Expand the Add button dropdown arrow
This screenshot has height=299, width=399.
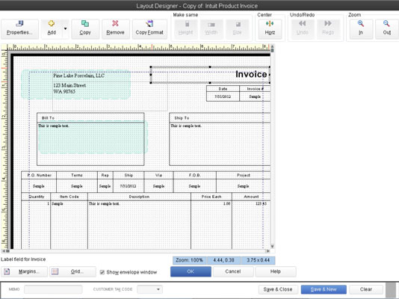(x=66, y=28)
